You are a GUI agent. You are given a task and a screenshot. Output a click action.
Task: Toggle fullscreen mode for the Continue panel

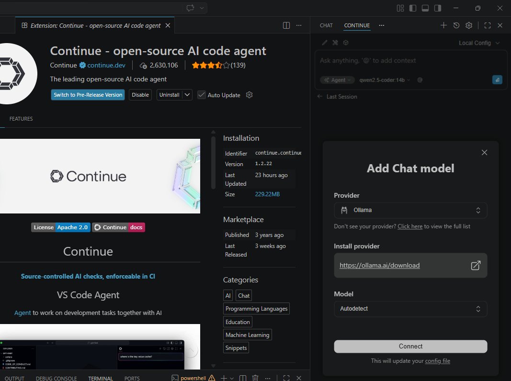click(488, 25)
